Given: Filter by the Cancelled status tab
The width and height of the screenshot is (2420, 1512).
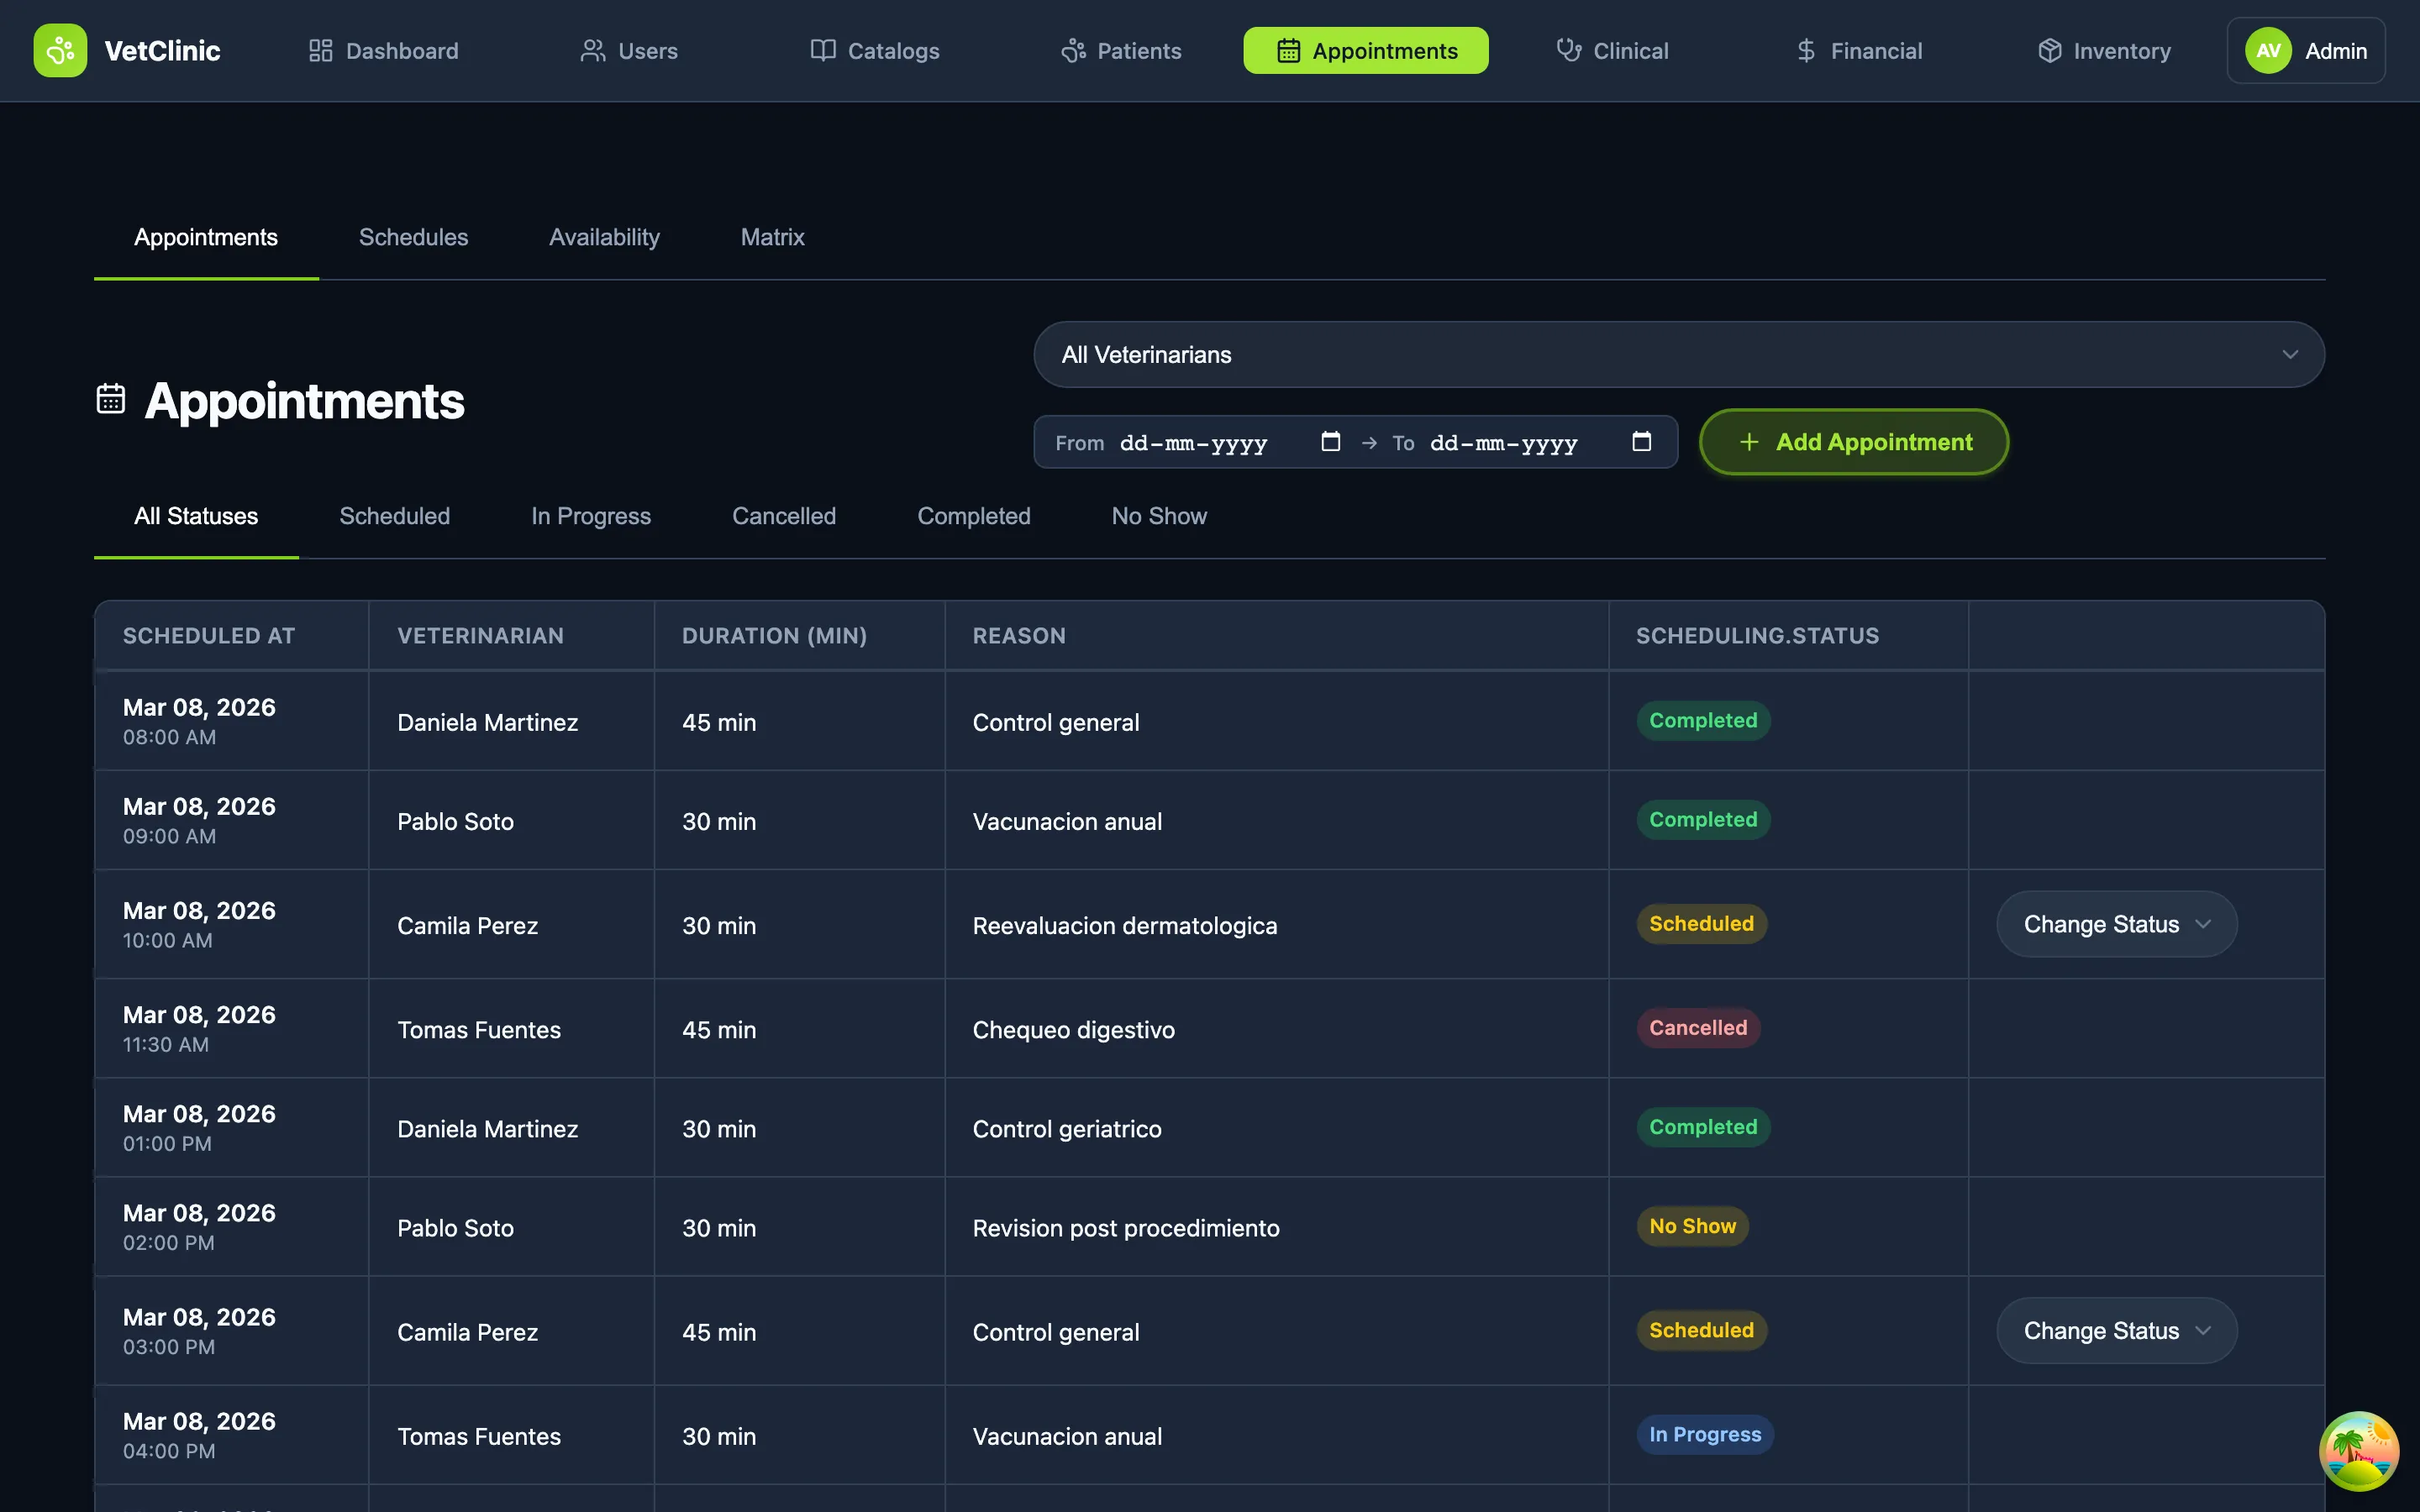Looking at the screenshot, I should [x=783, y=516].
